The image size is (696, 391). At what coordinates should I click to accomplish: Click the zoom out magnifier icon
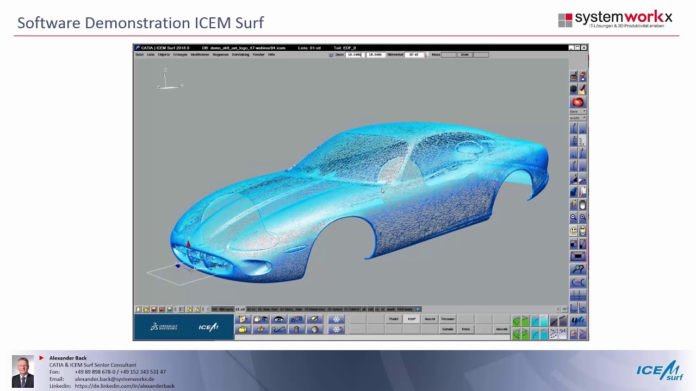573,217
